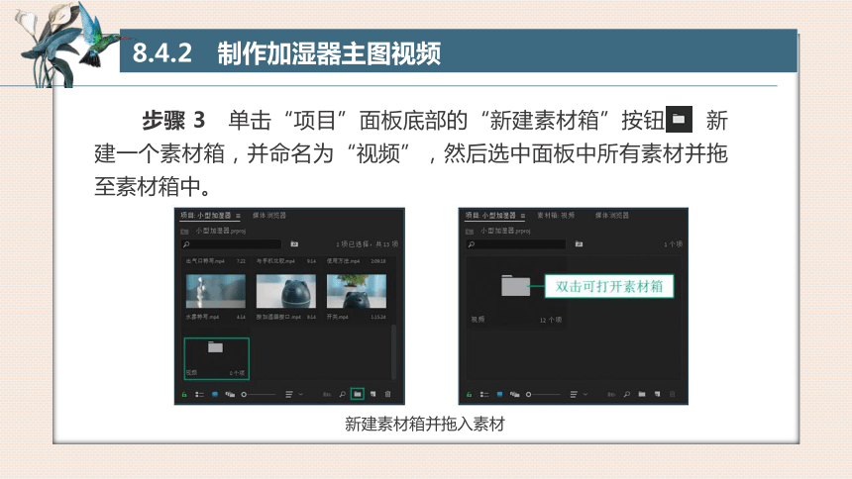Screen dimensions: 852x479
Task: Click Find magnifier icon in 素材箱 tab panel toolbar
Action: click(626, 394)
